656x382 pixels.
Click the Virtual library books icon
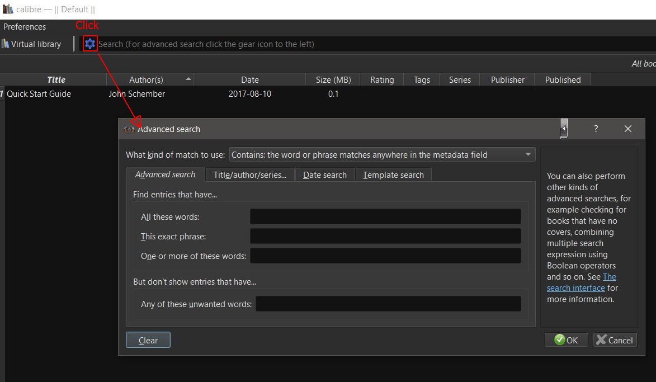(5, 44)
